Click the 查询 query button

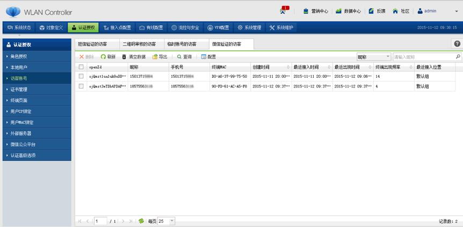tap(184, 57)
